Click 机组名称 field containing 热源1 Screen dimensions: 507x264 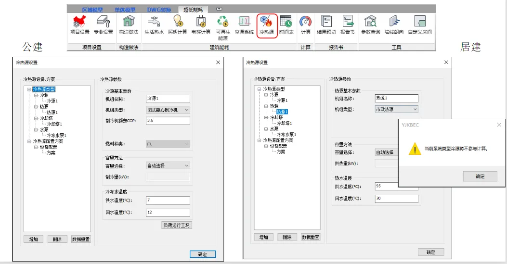coord(396,98)
